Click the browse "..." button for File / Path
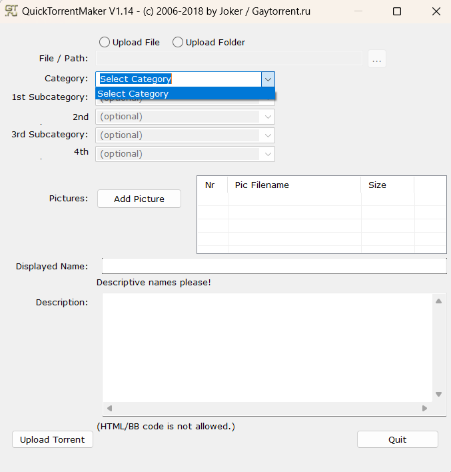This screenshot has width=451, height=472. click(x=377, y=59)
